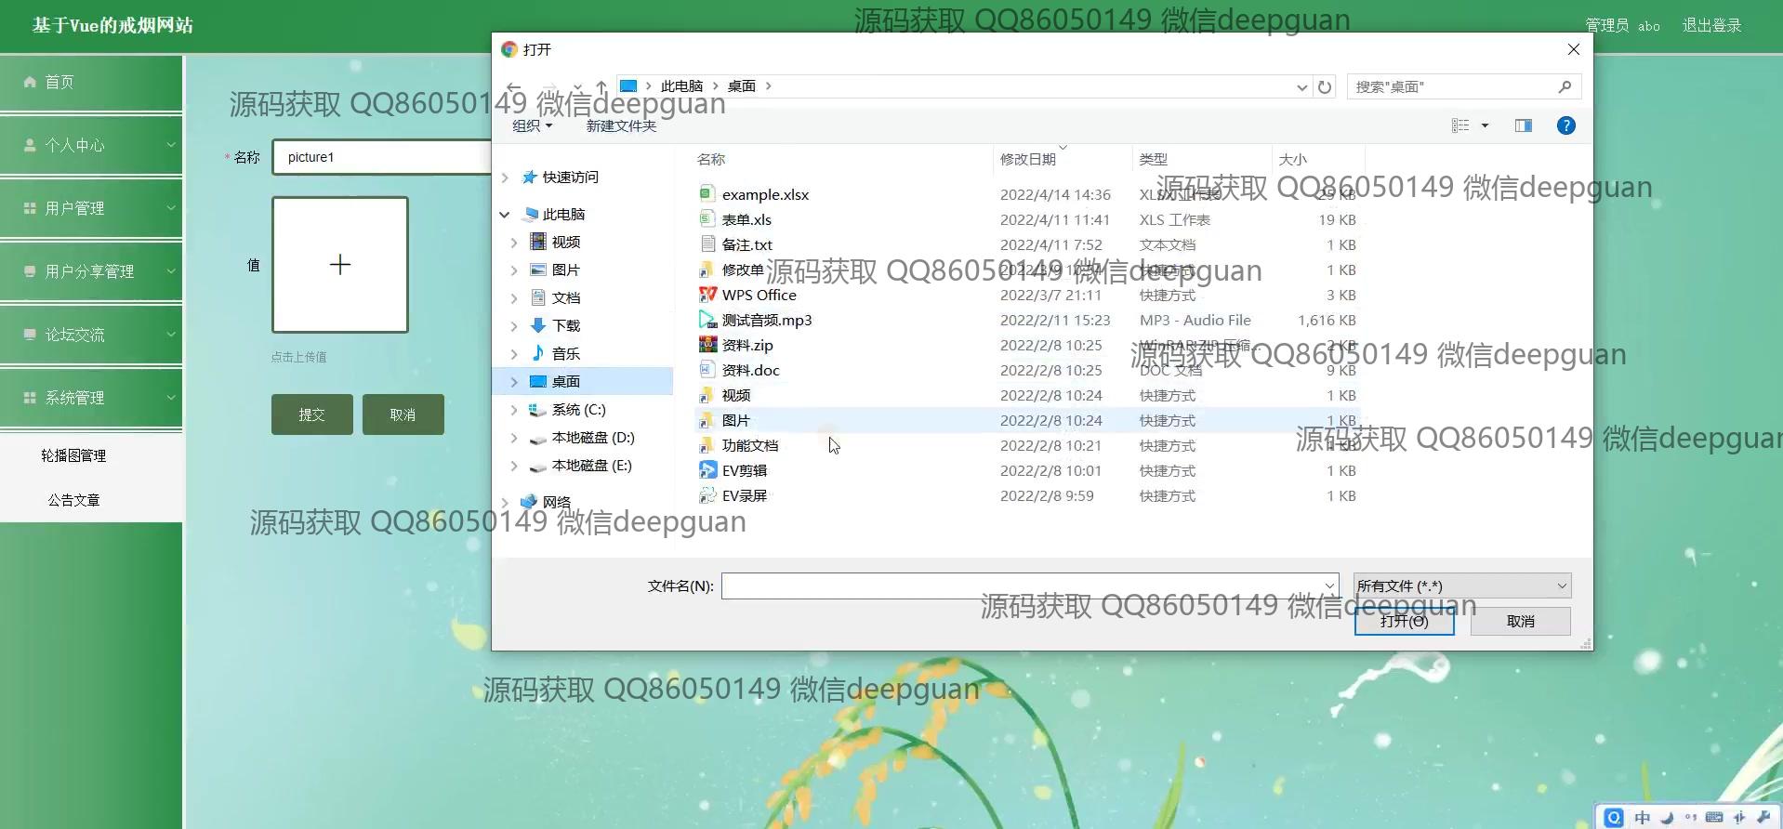Image resolution: width=1783 pixels, height=829 pixels.
Task: Open the file type filter dropdown
Action: 1461,586
